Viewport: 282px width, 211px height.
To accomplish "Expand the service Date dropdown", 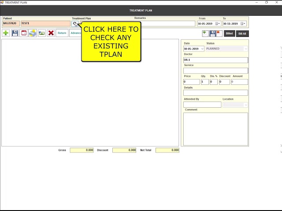I will point(202,49).
